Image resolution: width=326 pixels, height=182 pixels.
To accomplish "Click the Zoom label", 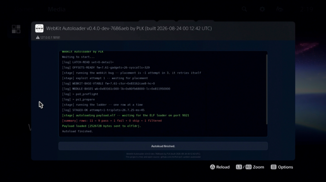I will point(258,167).
